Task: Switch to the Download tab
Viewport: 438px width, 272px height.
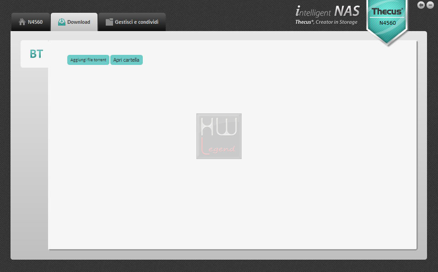Action: 74,22
